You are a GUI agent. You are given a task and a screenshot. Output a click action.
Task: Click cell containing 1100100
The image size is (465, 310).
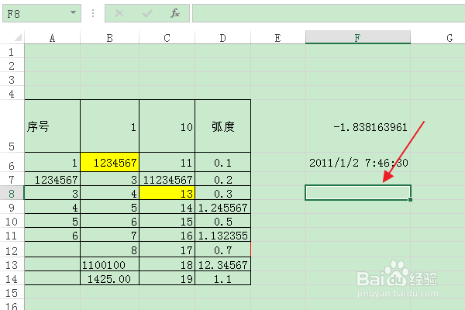tap(110, 264)
